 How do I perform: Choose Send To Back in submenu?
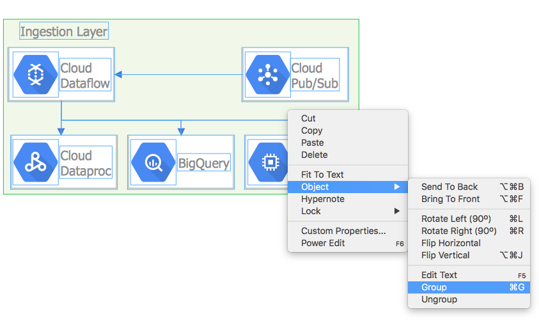(469, 187)
